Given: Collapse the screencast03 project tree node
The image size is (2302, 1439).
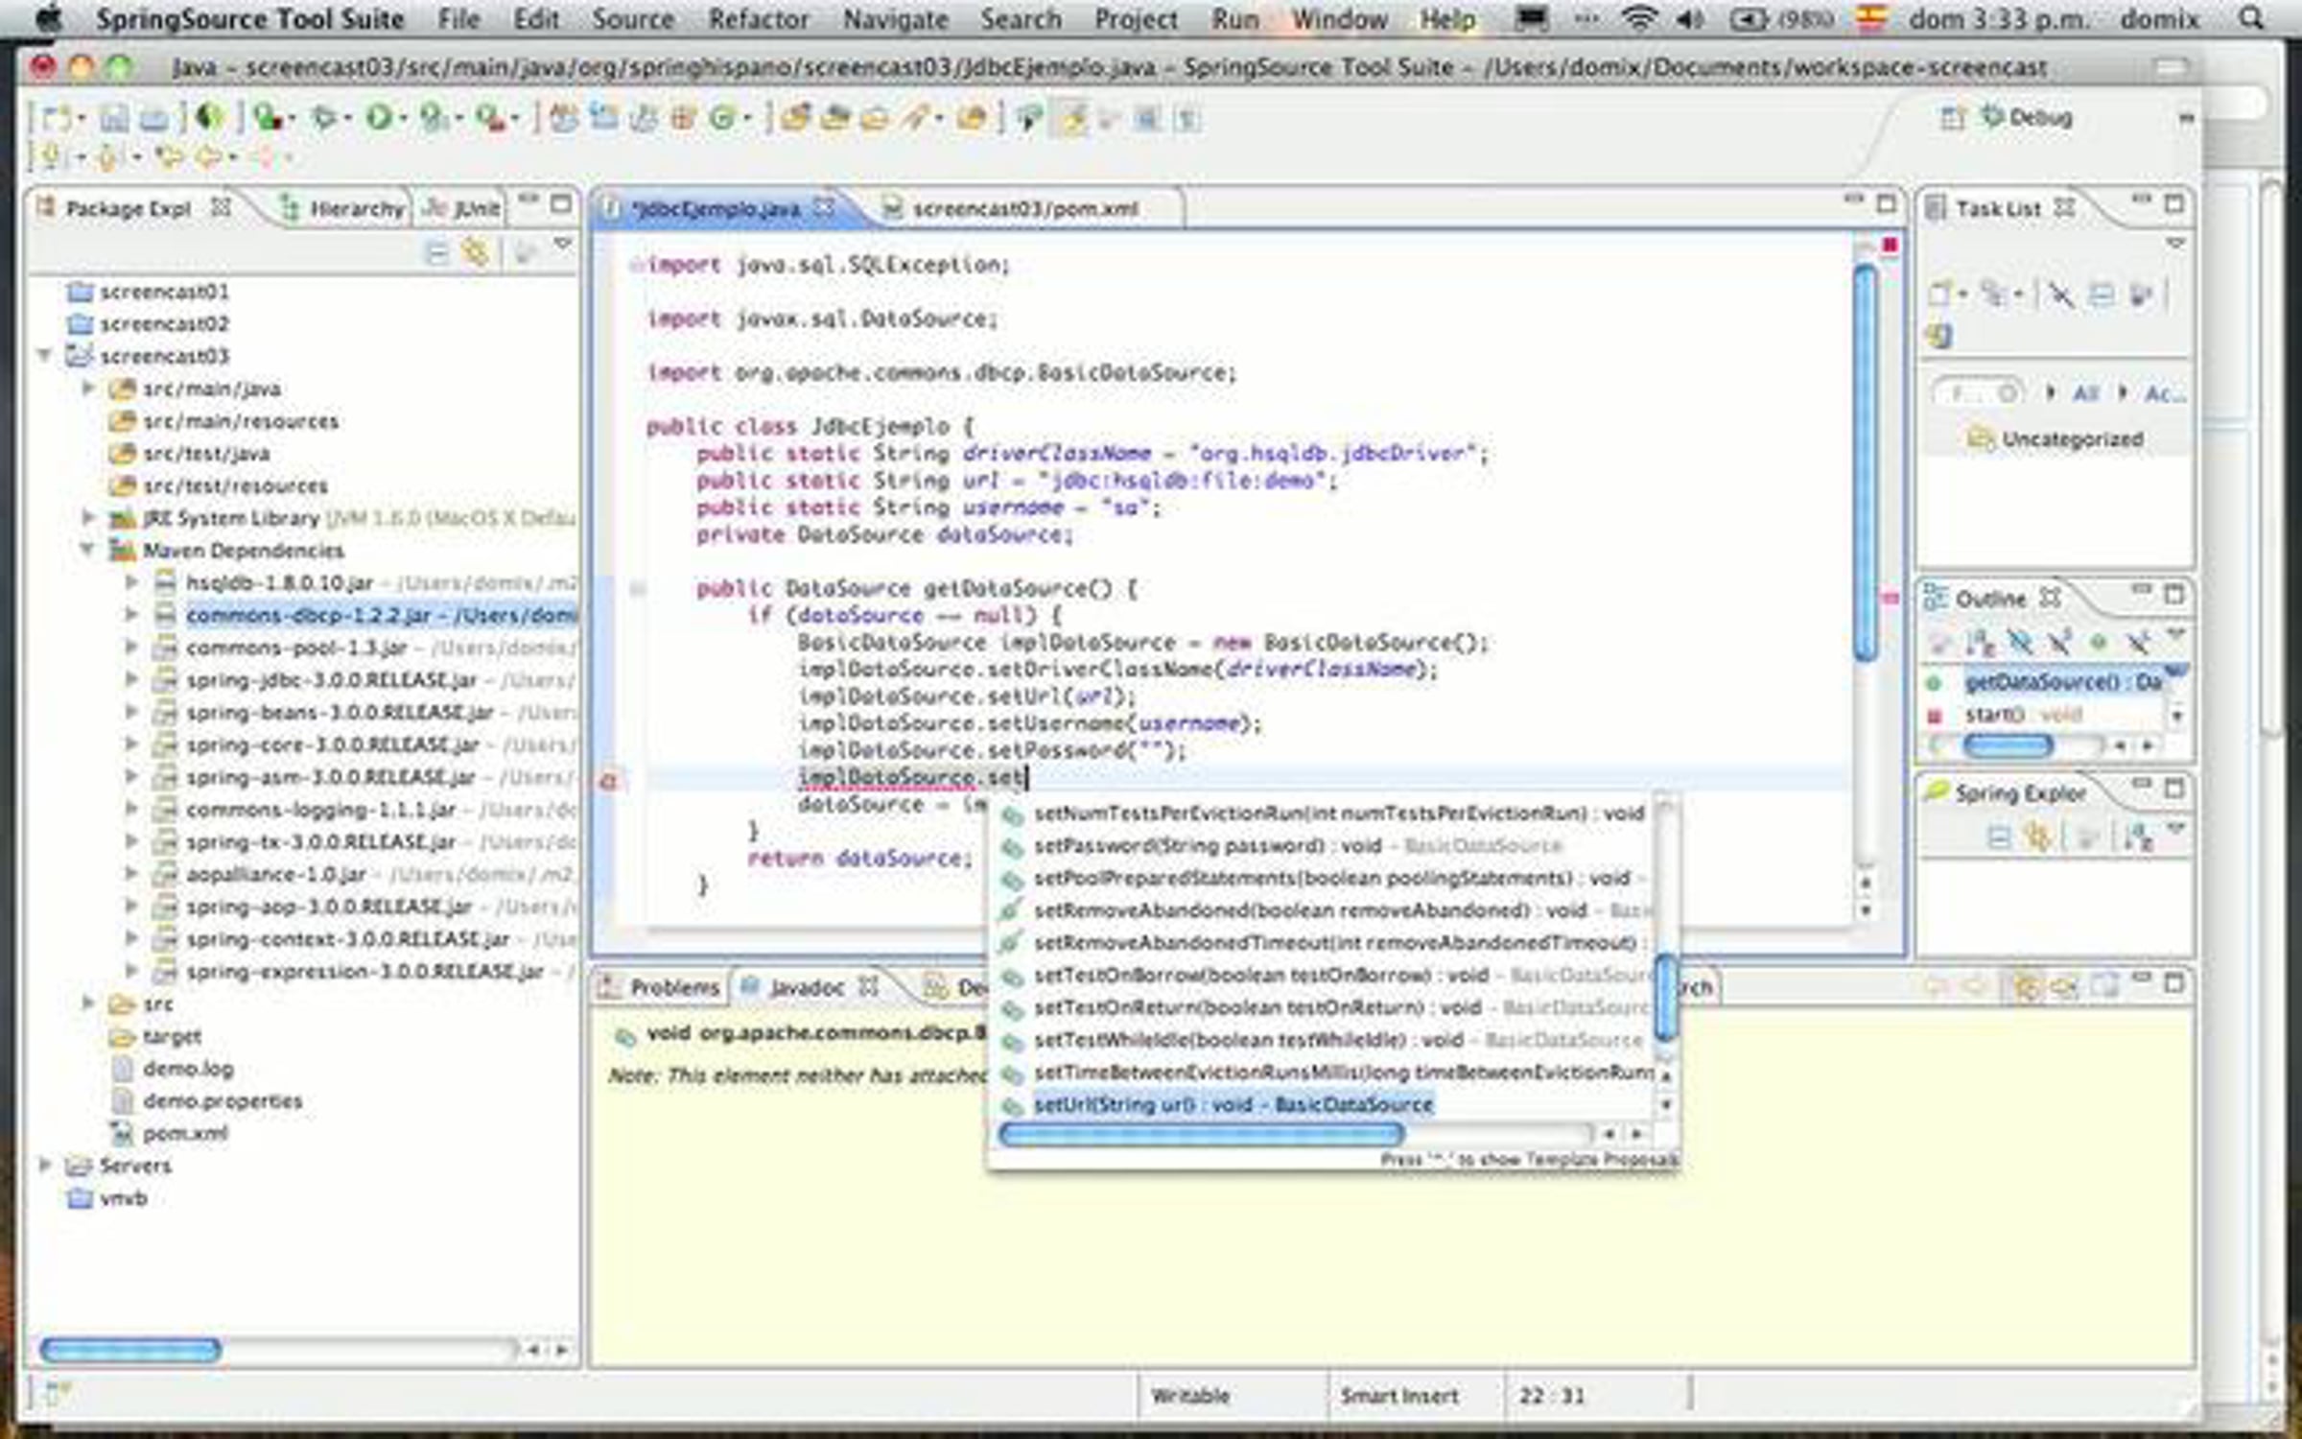Looking at the screenshot, I should (44, 355).
